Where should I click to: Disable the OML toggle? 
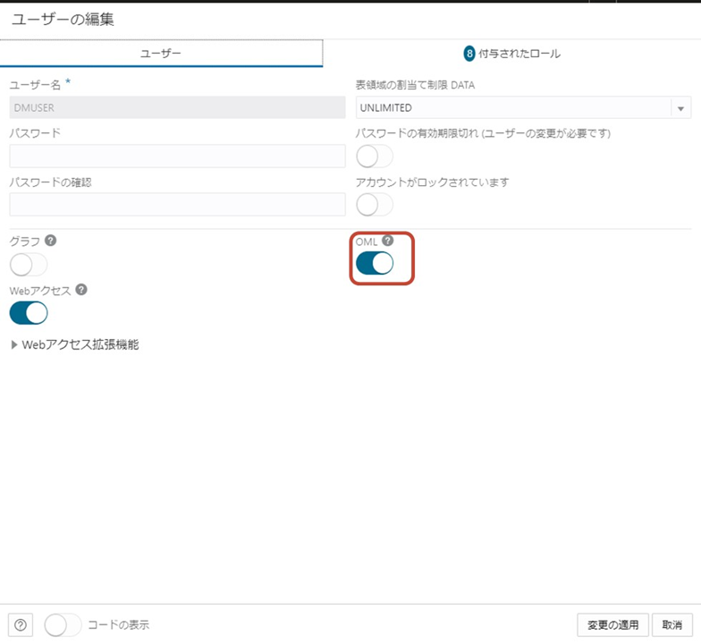(x=375, y=263)
